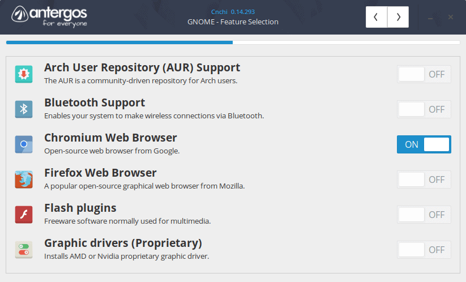Screen dimensions: 466x282
Task: Select the Arch User Repository (AUR) Support heading
Action: [142, 68]
